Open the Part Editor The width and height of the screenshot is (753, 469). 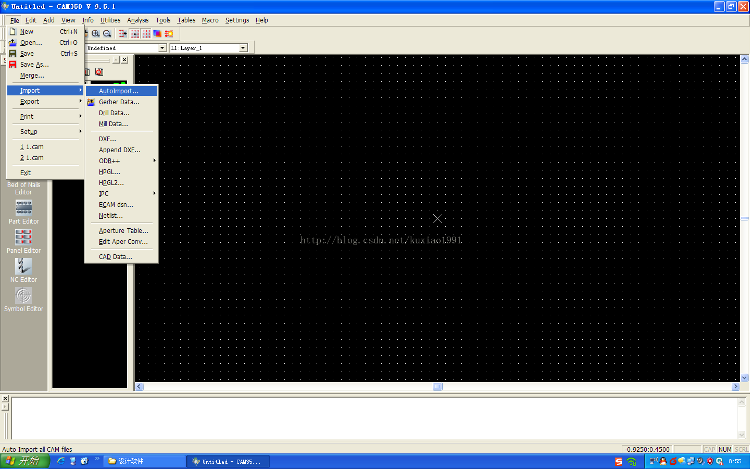(x=23, y=212)
